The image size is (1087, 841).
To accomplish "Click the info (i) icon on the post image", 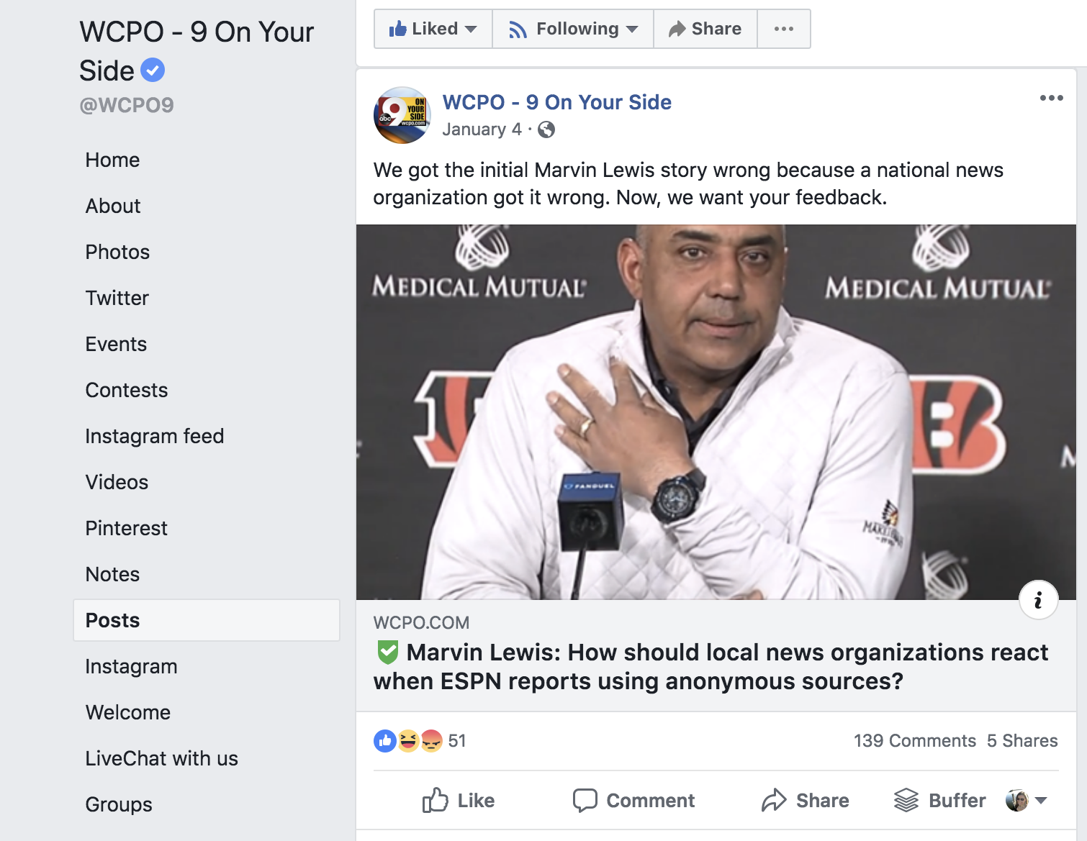I will tap(1038, 599).
